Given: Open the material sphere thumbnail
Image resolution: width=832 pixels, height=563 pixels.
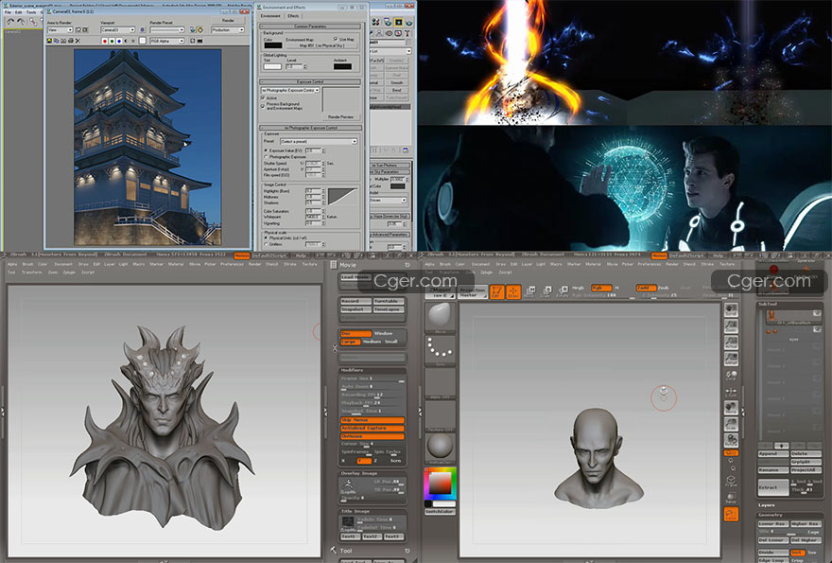Looking at the screenshot, I should point(440,448).
